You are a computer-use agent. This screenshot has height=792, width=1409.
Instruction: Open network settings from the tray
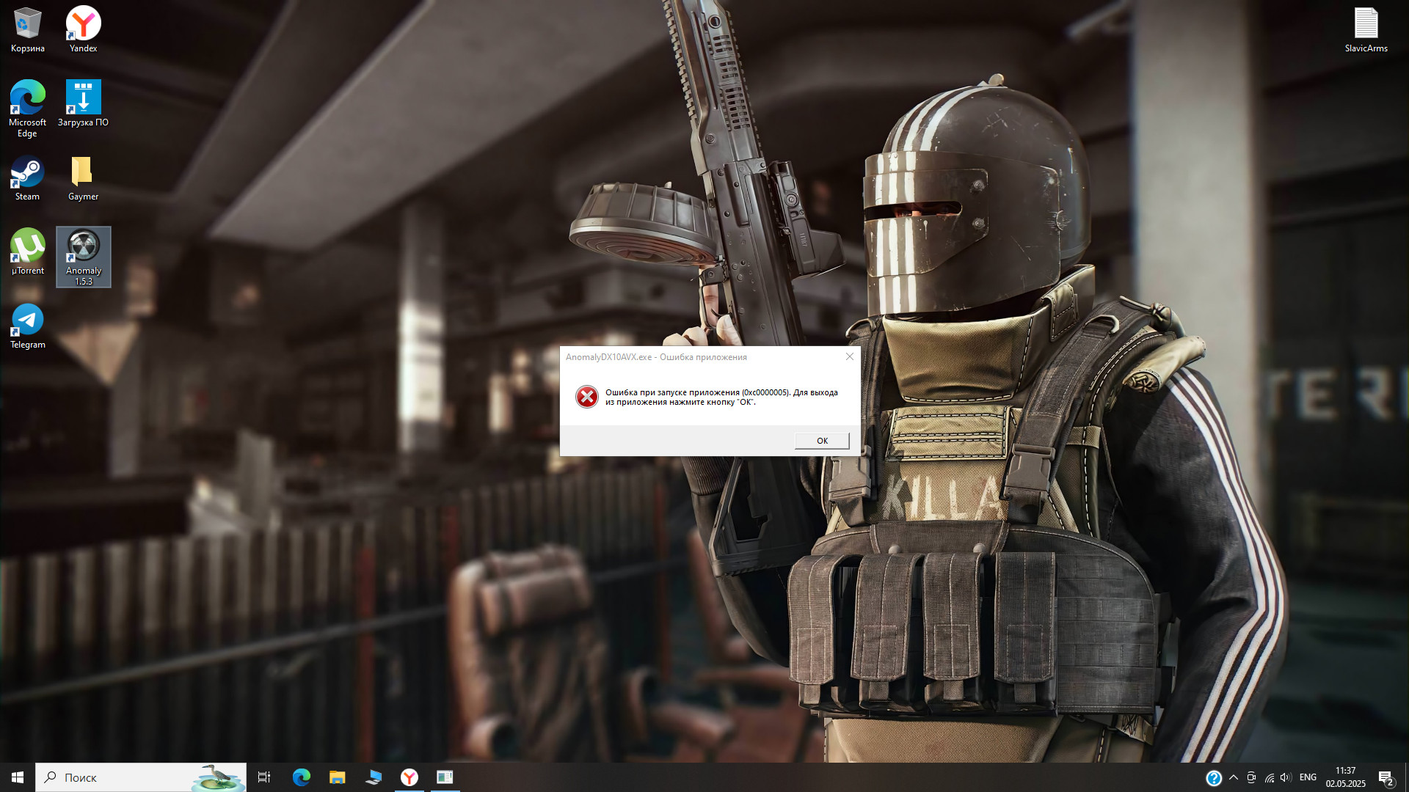(x=1269, y=777)
